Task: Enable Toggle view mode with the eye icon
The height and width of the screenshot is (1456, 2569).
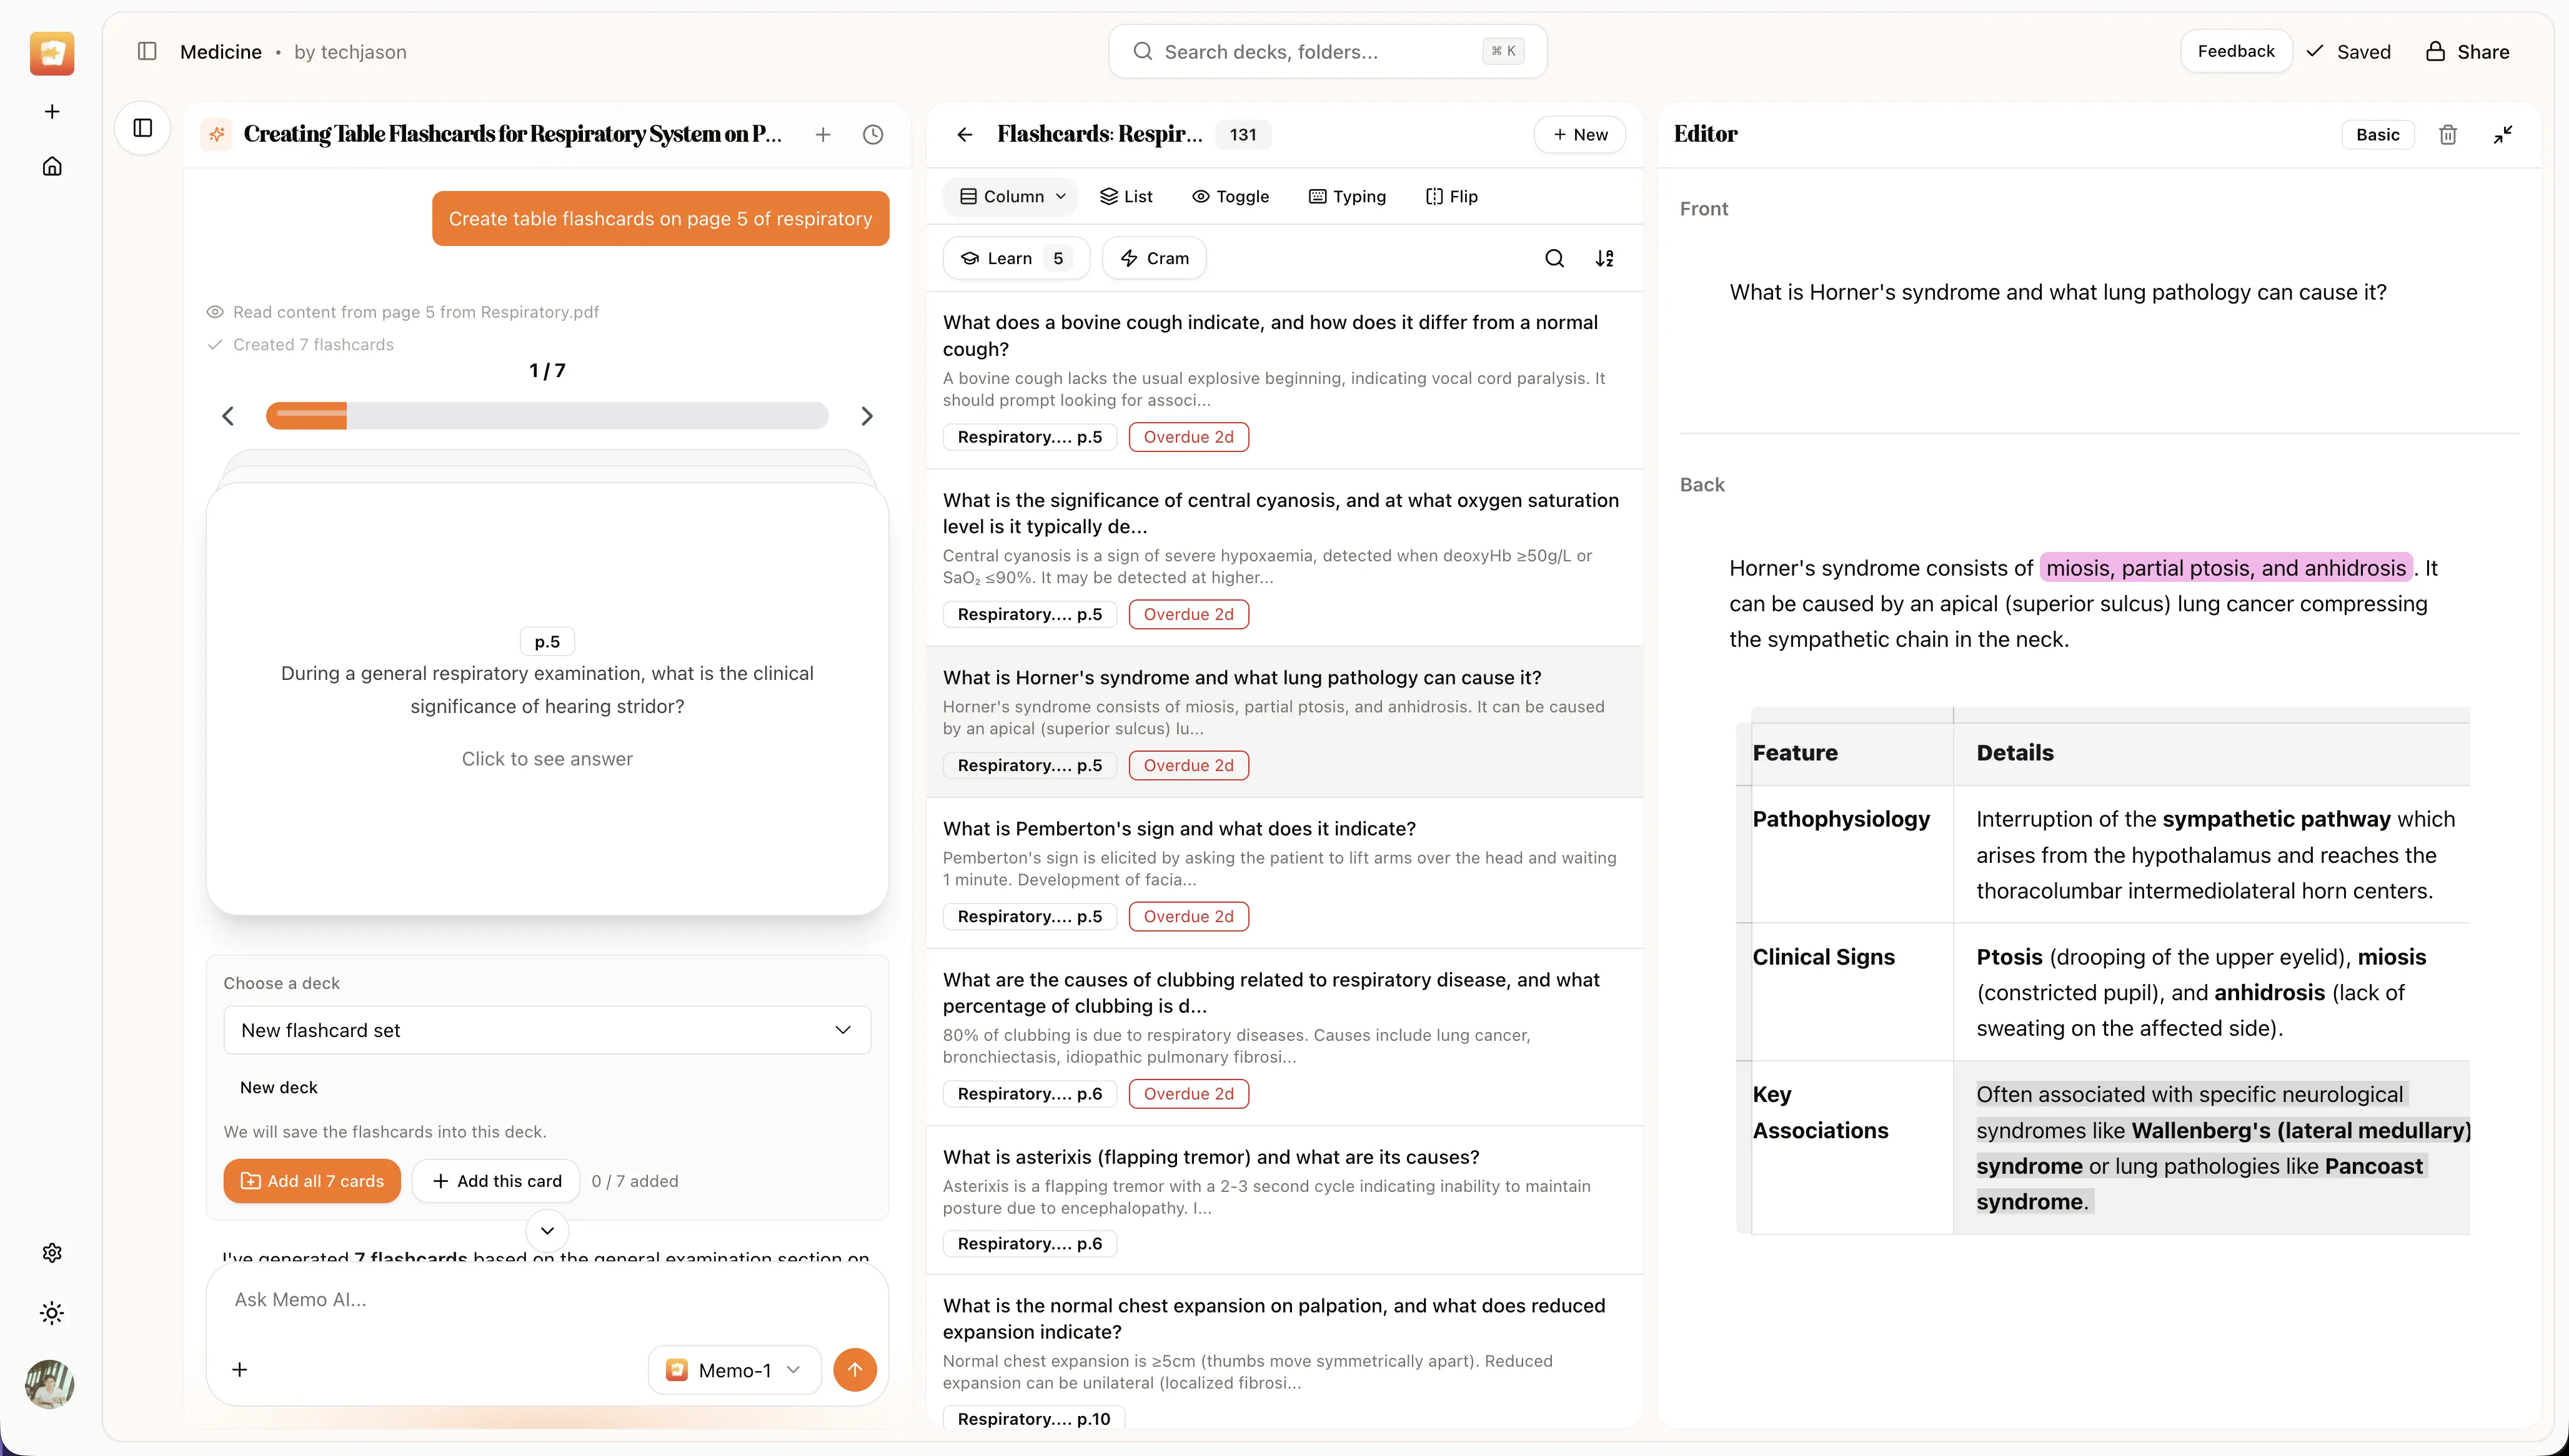Action: pyautogui.click(x=1231, y=196)
